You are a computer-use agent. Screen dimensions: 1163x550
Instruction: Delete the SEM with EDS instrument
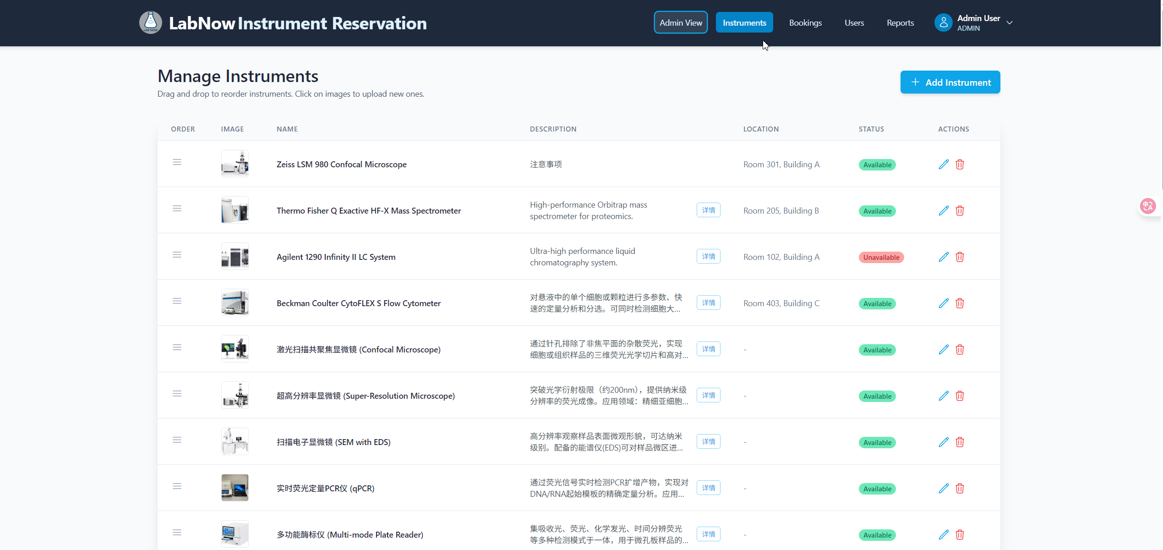coord(960,442)
